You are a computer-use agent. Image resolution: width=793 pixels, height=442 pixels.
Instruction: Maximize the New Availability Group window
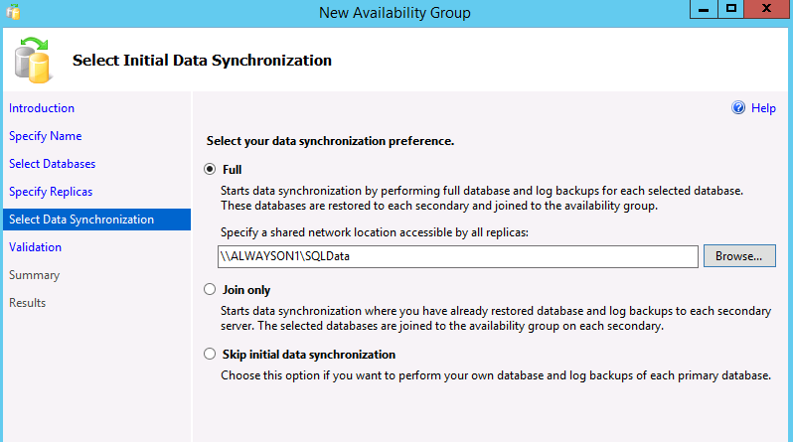click(x=730, y=9)
